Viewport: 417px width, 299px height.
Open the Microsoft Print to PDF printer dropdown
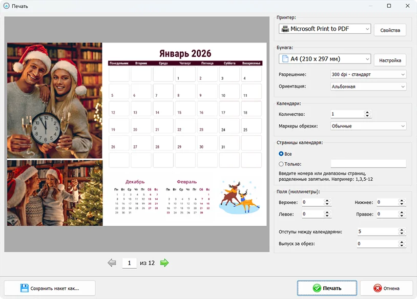tap(324, 29)
